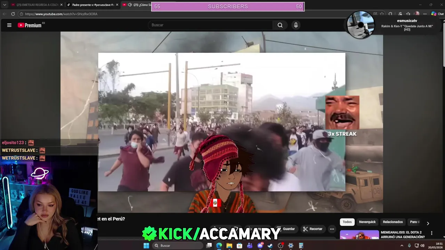Focus the YouTube Buscar search field

coord(211,25)
